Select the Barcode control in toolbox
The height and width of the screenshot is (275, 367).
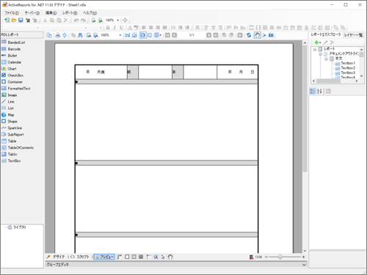(11, 49)
